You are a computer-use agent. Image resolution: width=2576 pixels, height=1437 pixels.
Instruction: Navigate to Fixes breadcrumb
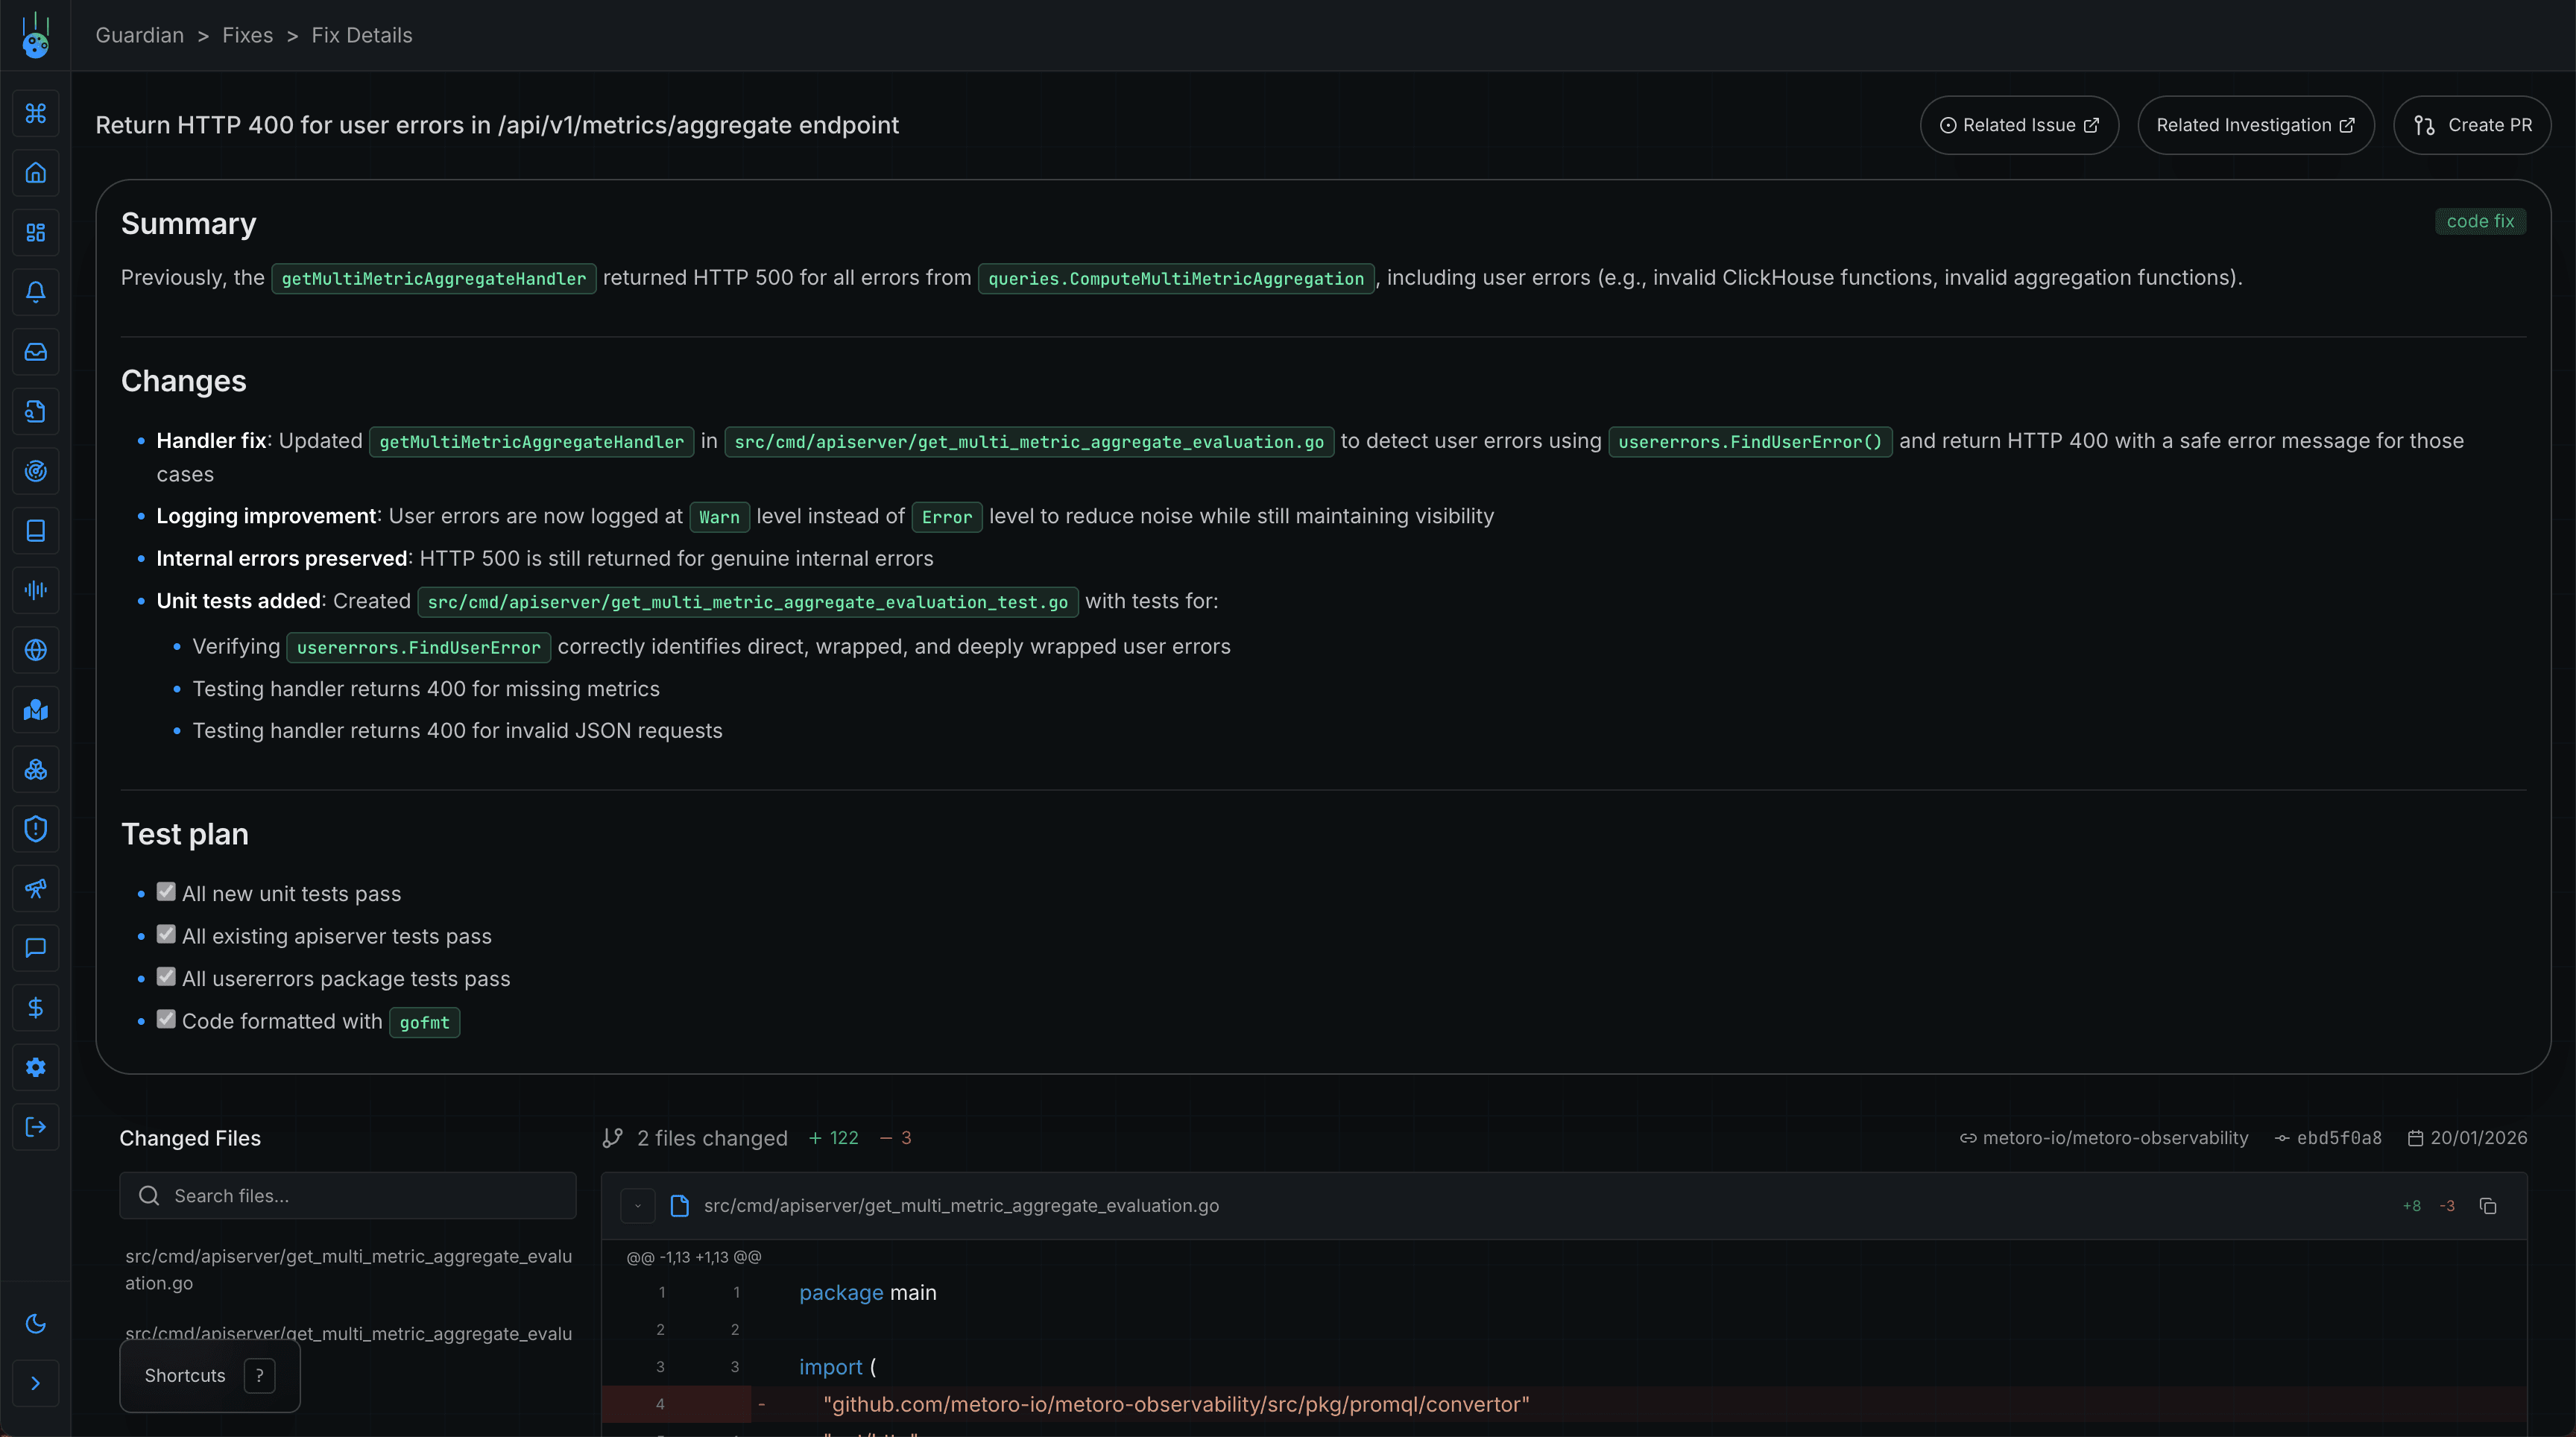pos(247,34)
